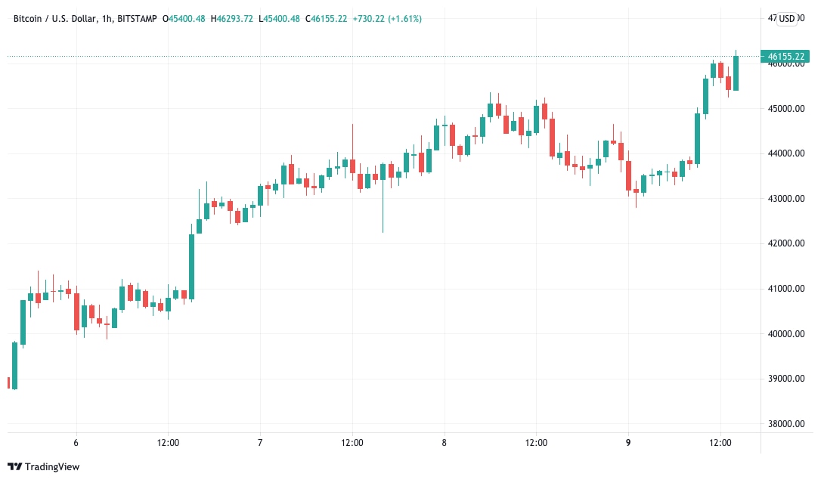Click the first green candle at far left

(x=14, y=365)
